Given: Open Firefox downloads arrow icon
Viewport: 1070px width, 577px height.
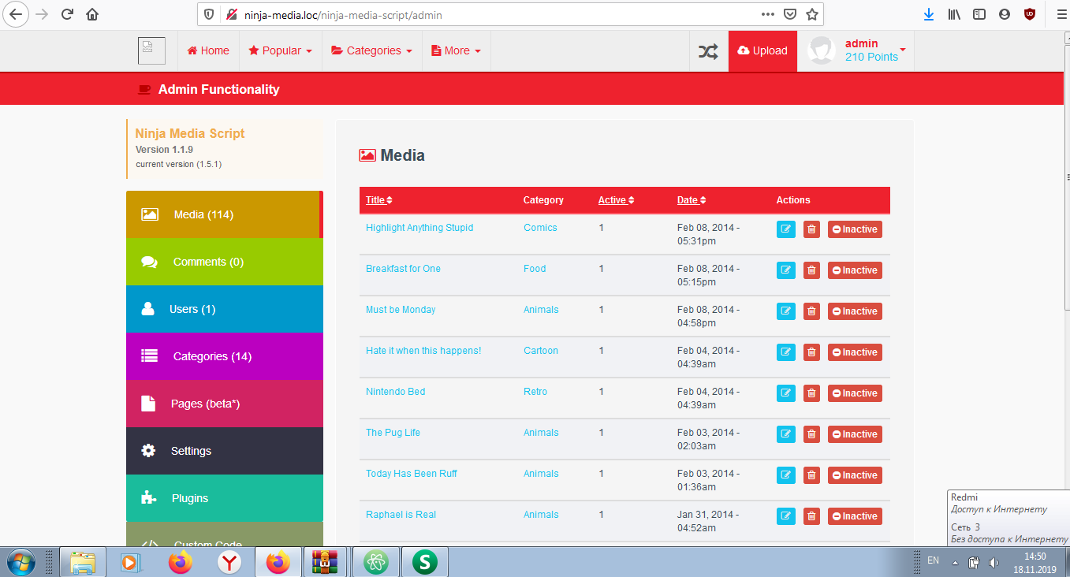Looking at the screenshot, I should click(929, 14).
